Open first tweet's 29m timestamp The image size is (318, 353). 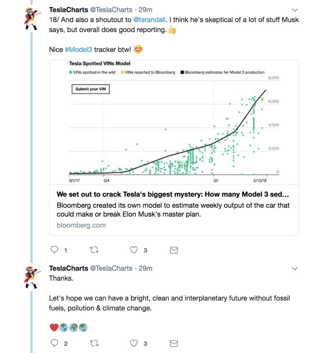click(145, 10)
